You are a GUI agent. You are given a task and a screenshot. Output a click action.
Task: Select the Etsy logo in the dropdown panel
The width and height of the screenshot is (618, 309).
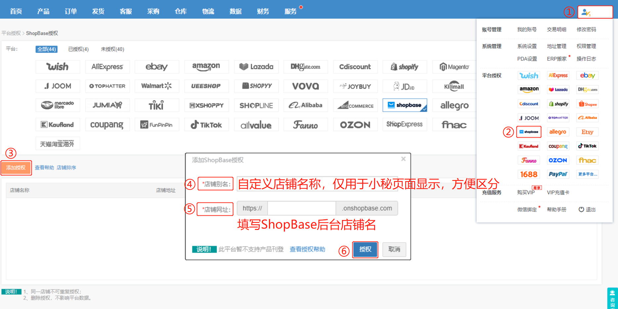[587, 132]
